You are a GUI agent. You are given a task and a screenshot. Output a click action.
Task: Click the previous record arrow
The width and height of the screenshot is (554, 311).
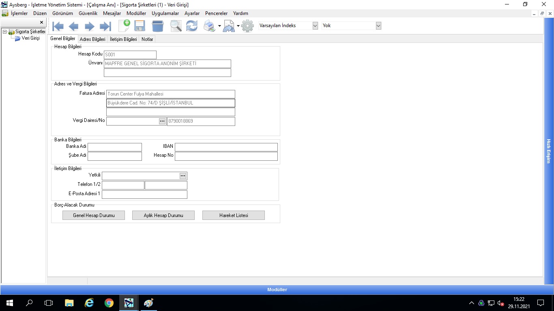[73, 26]
